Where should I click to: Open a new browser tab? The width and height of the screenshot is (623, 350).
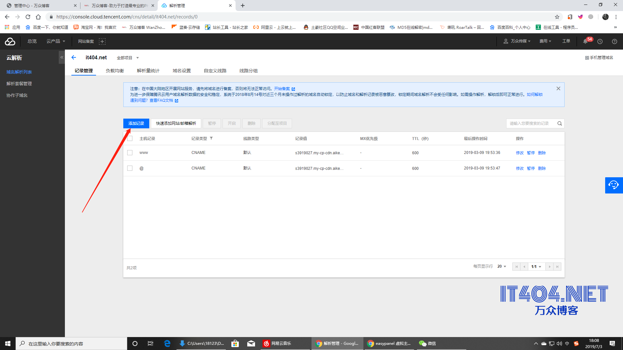point(243,6)
